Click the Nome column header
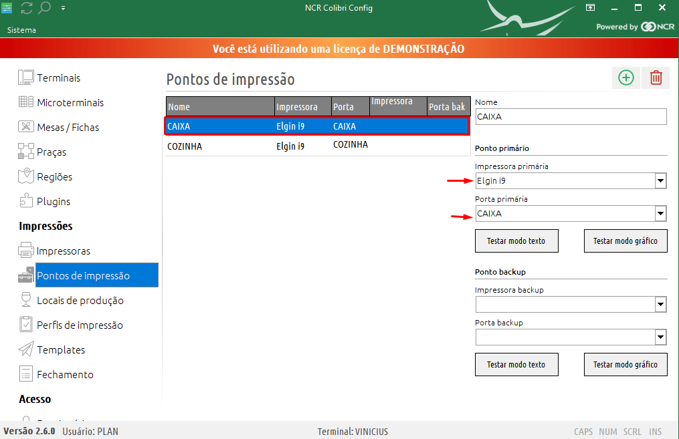The height and width of the screenshot is (439, 679). (x=219, y=107)
